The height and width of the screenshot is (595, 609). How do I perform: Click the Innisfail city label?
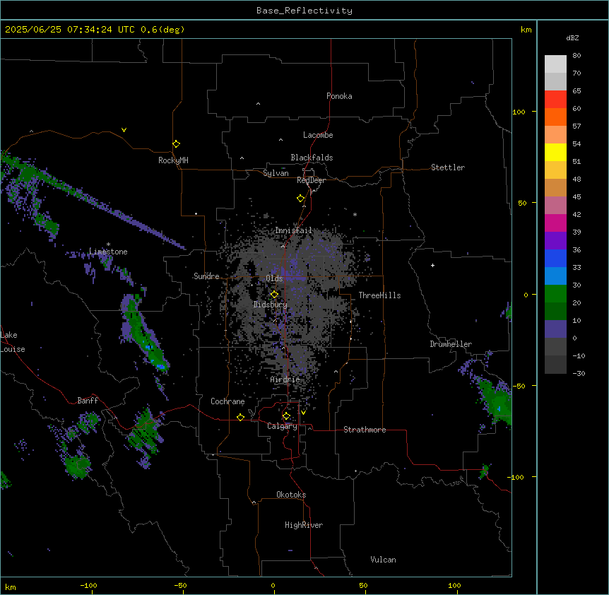[294, 230]
